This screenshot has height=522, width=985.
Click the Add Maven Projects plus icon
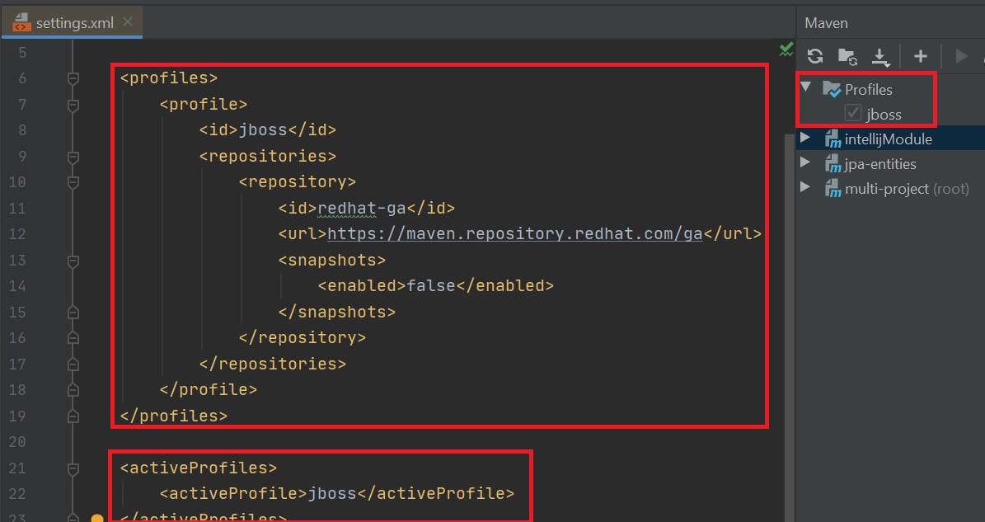pos(921,56)
